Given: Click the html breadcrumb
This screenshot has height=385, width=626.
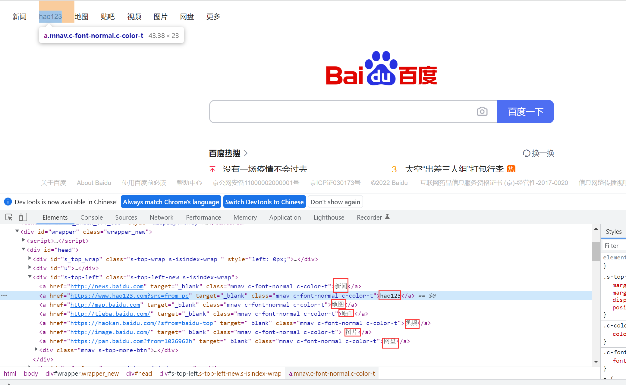Looking at the screenshot, I should (x=10, y=373).
